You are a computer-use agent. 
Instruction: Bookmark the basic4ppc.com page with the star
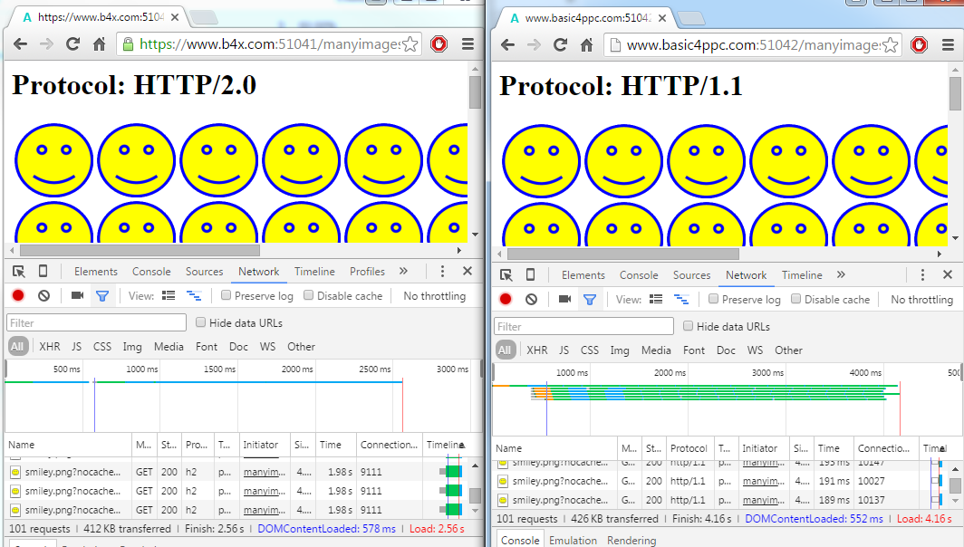[x=891, y=45]
